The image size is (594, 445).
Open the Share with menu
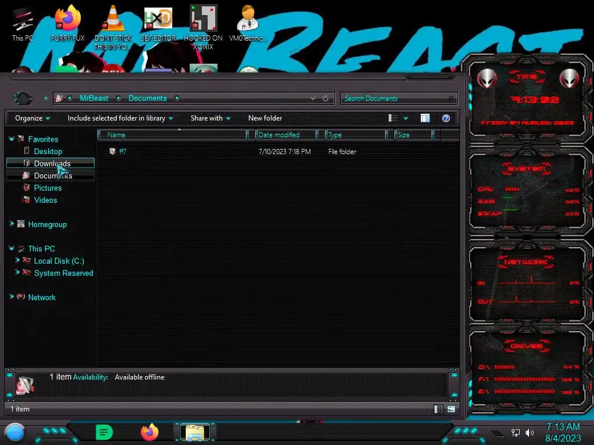(x=210, y=118)
